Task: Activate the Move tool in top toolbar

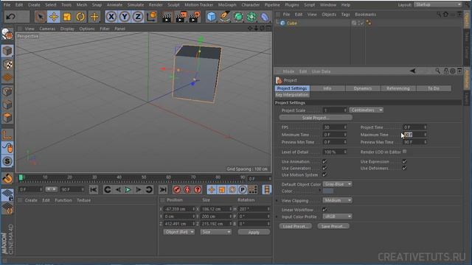Action: point(54,17)
